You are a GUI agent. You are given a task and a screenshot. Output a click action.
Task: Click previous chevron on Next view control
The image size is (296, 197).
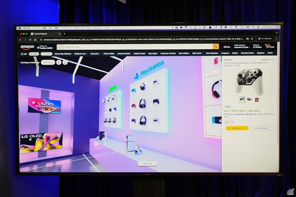coord(140,164)
